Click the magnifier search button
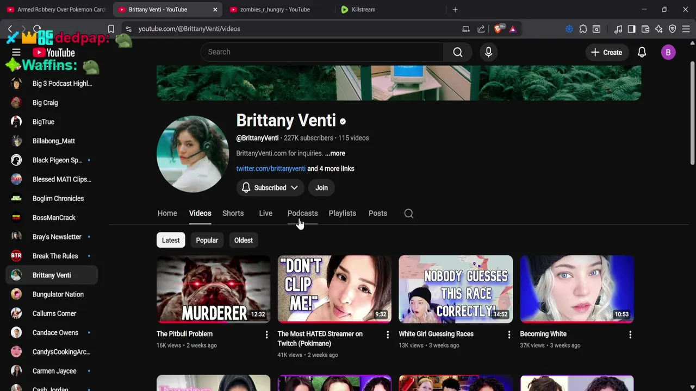This screenshot has width=696, height=391. click(458, 52)
